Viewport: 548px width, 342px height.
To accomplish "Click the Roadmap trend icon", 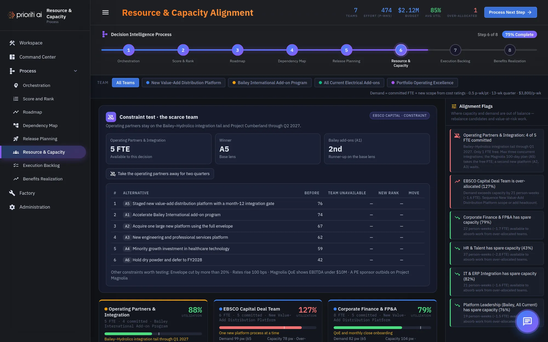I will pos(16,112).
